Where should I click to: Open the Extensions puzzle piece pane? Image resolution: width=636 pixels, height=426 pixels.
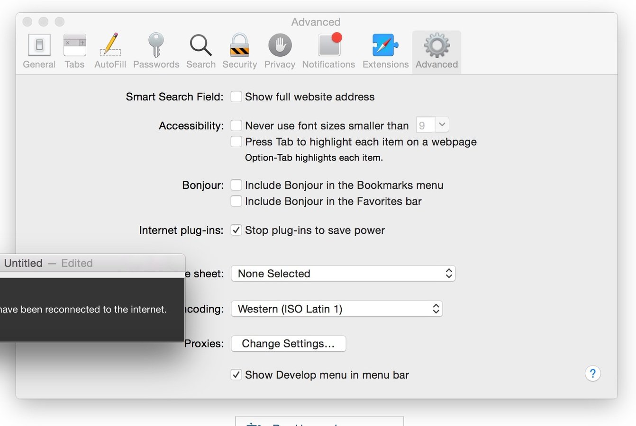[x=385, y=51]
